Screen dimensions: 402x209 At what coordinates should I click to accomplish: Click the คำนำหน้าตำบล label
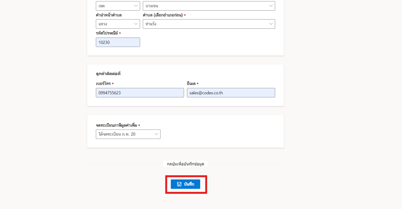point(109,15)
